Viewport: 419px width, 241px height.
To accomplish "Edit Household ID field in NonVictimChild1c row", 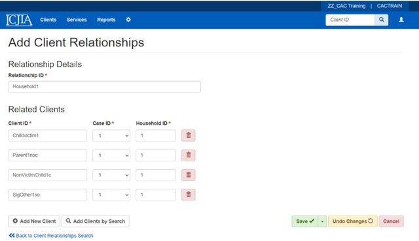I will [156, 175].
